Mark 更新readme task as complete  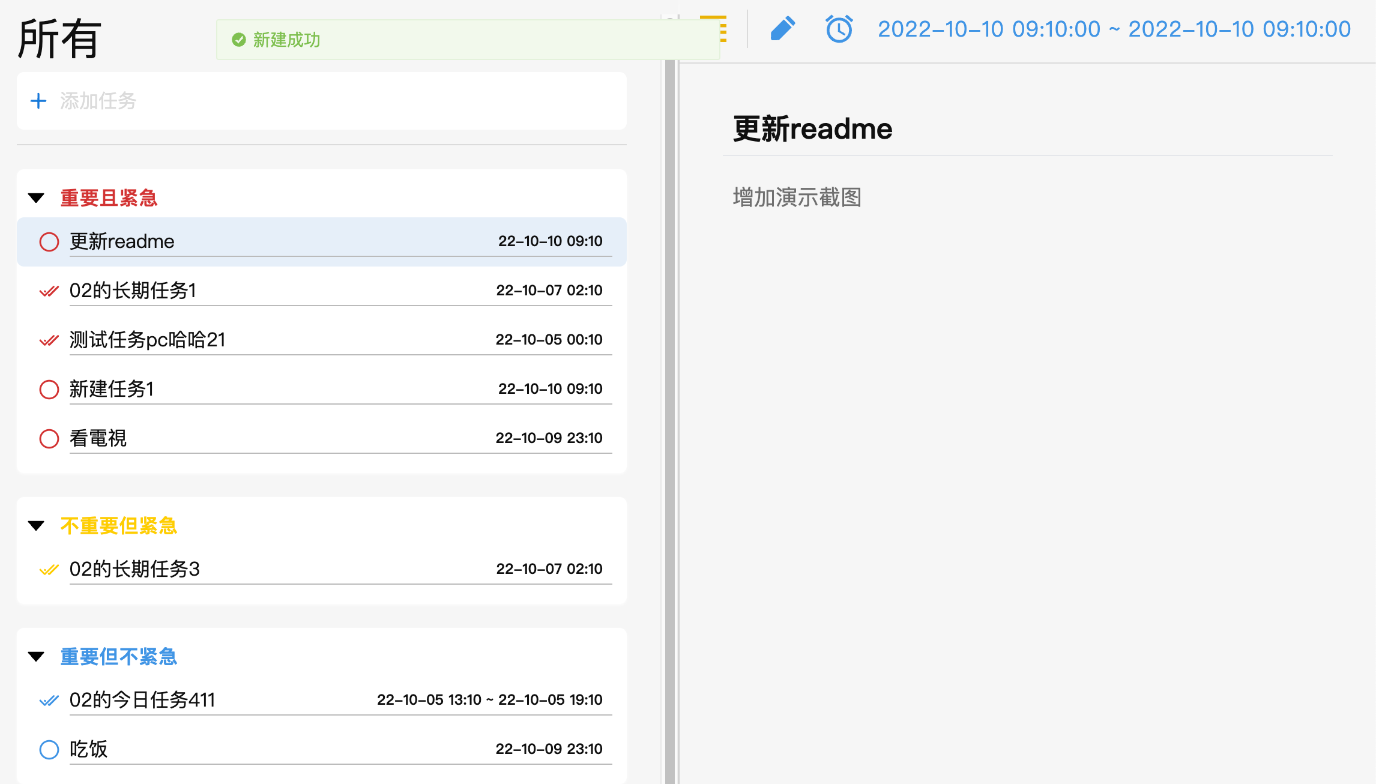tap(49, 242)
